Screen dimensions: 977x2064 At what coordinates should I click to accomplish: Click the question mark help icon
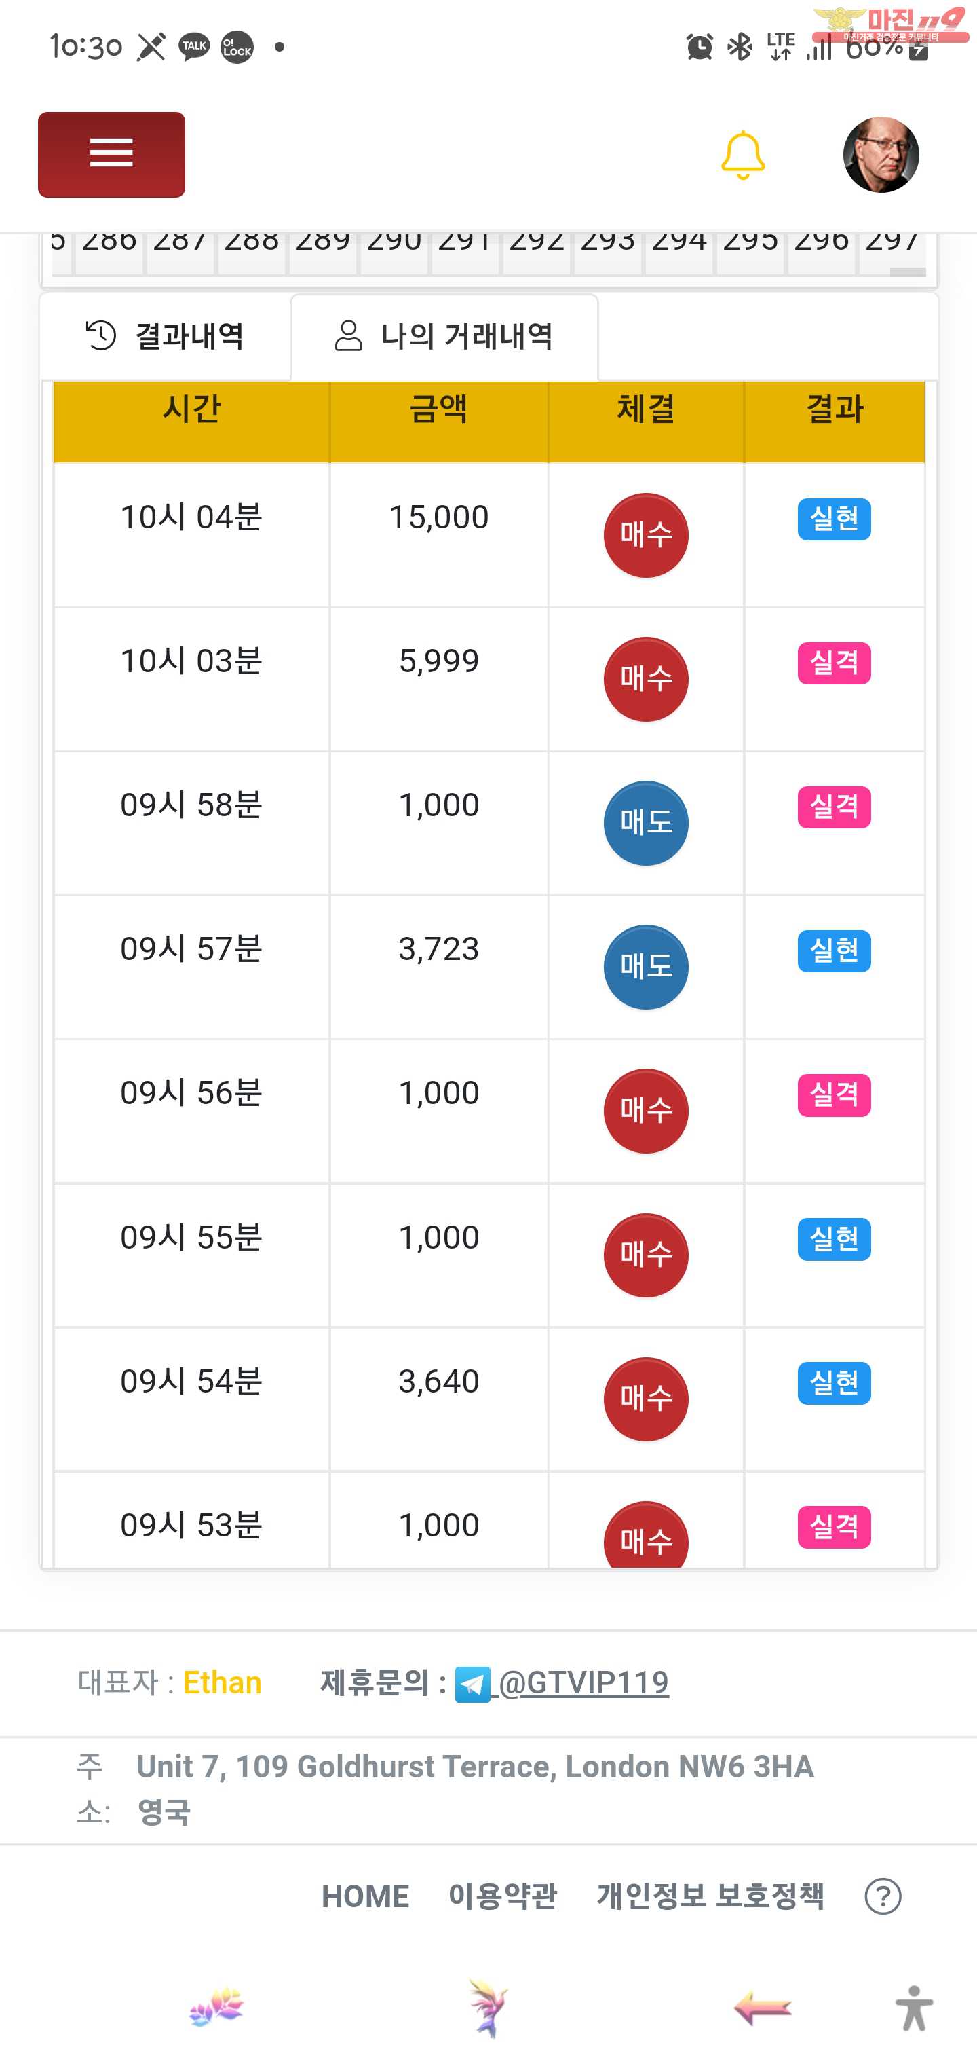coord(883,1896)
